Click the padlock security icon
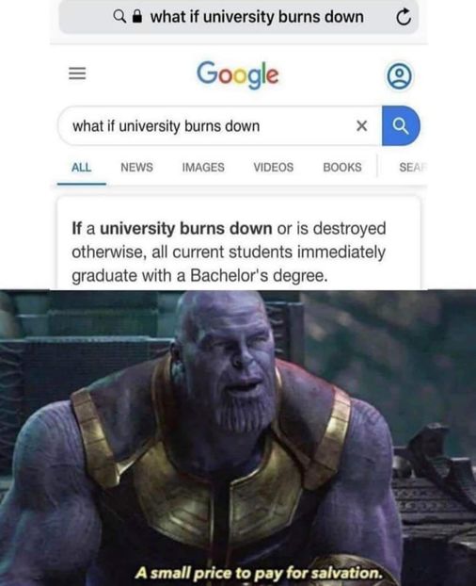476x586 pixels. tap(137, 16)
